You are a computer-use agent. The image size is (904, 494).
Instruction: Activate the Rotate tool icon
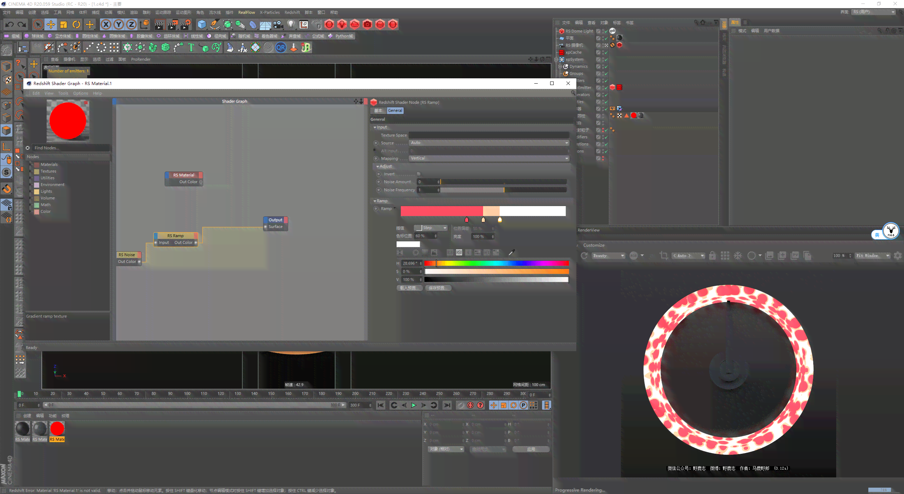coord(76,24)
